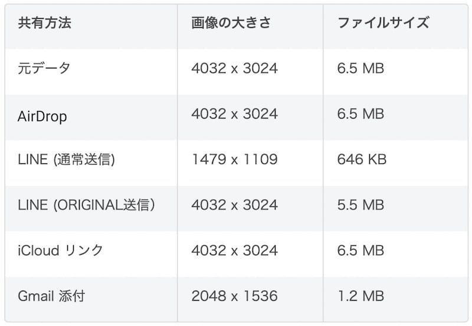Click the 5.5 MB file size
Screen dimensions: 472x326
(x=360, y=205)
